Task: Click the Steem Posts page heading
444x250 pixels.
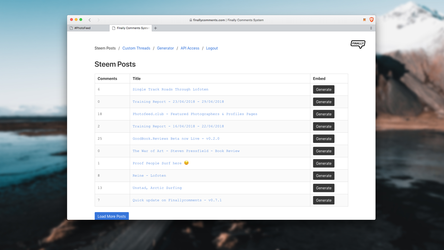Action: pyautogui.click(x=115, y=64)
